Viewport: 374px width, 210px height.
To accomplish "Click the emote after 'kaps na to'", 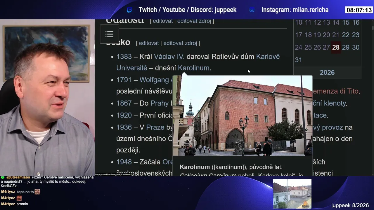I will click(37, 192).
